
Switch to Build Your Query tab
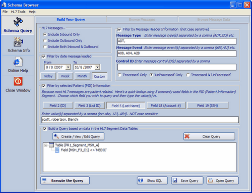coord(71,19)
